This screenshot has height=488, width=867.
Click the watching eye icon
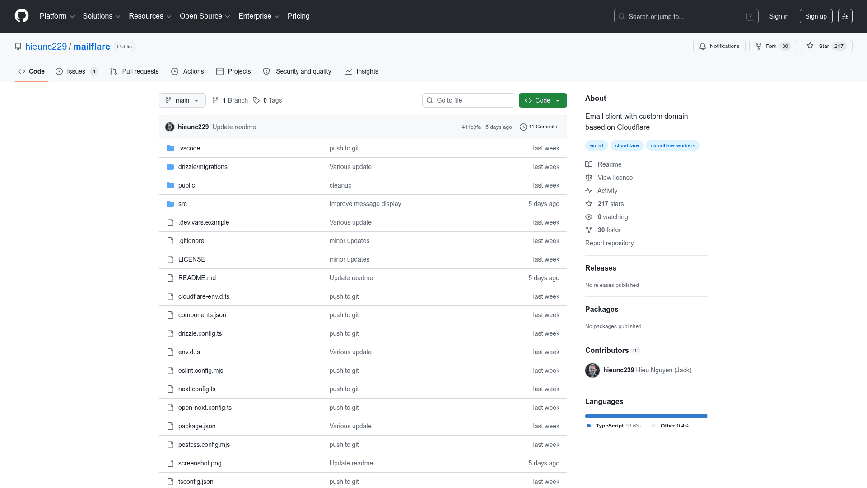point(589,217)
